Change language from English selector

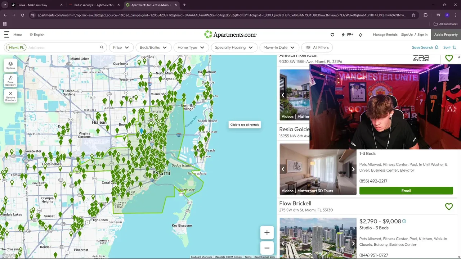point(37,35)
